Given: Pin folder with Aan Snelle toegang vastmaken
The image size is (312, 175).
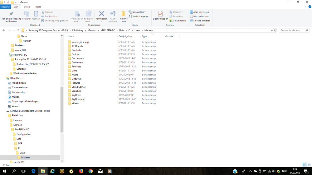Looking at the screenshot, I should point(11,16).
